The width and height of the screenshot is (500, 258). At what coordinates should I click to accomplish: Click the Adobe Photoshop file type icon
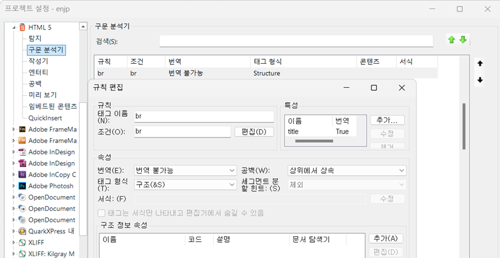click(x=23, y=186)
